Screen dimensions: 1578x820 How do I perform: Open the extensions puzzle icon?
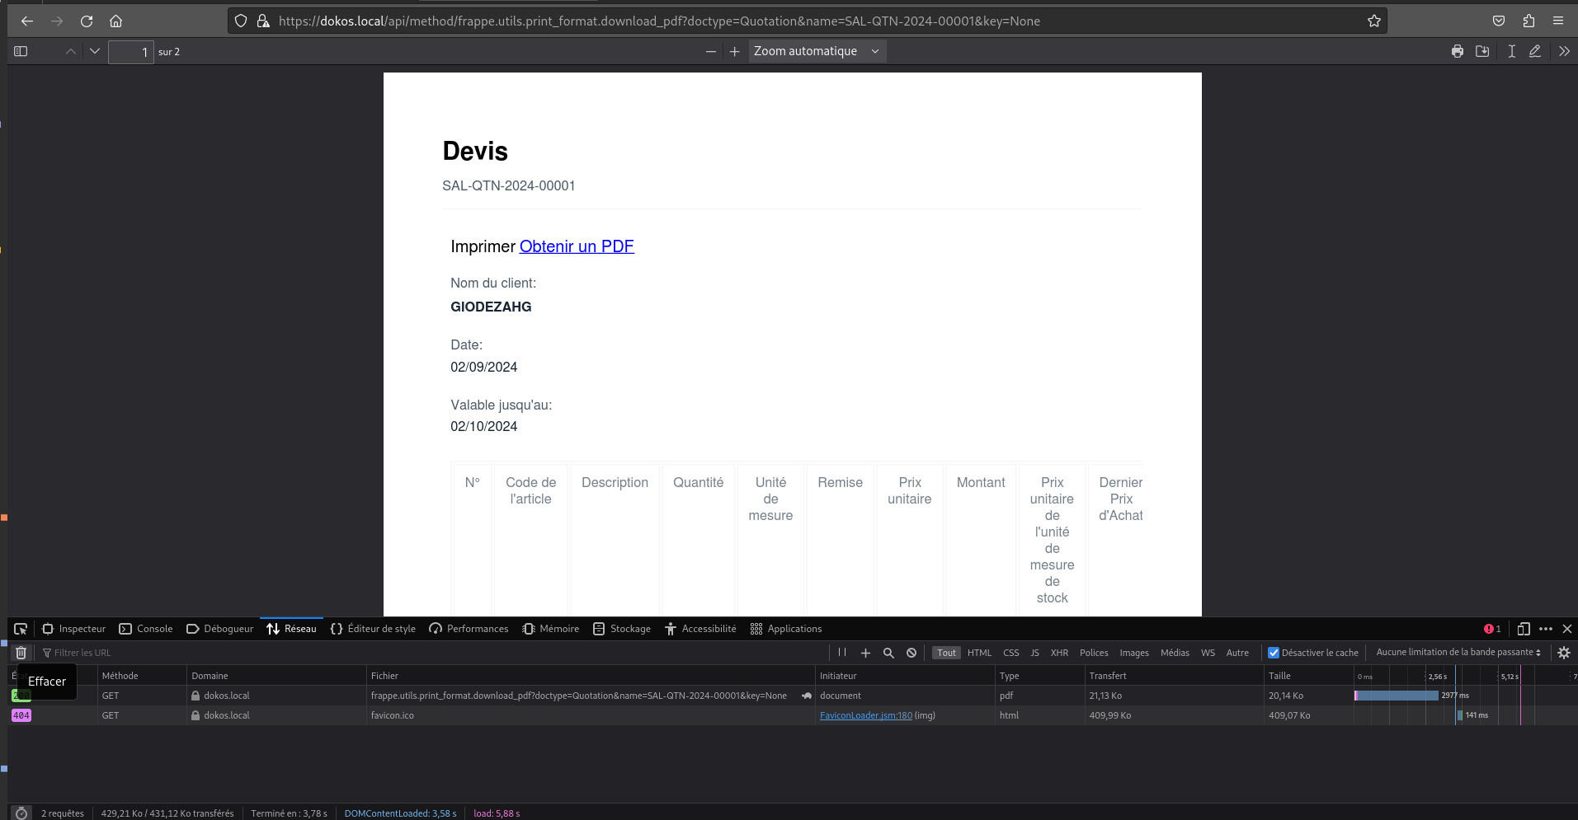click(x=1529, y=21)
